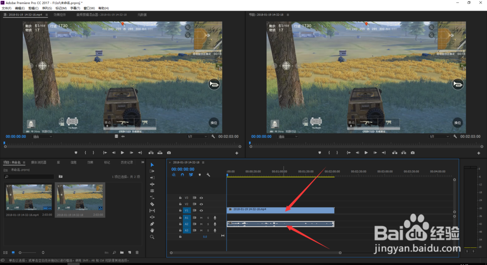This screenshot has height=265, width=487.
Task: Click Source monitor time ruler
Action: [x=122, y=143]
